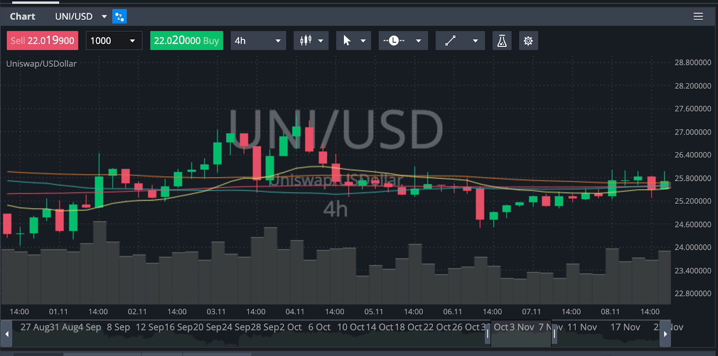Viewport: 718px width, 356px height.
Task: Open the indicators flask icon
Action: pos(502,41)
